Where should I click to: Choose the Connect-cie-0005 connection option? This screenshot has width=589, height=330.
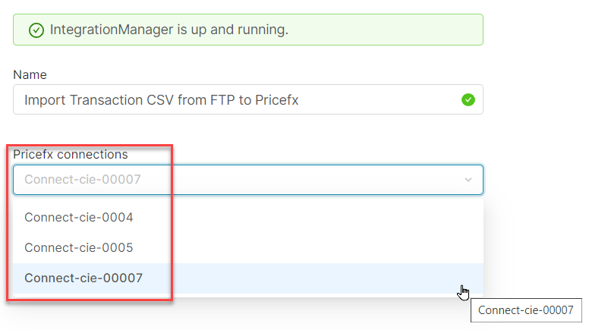[x=79, y=248]
